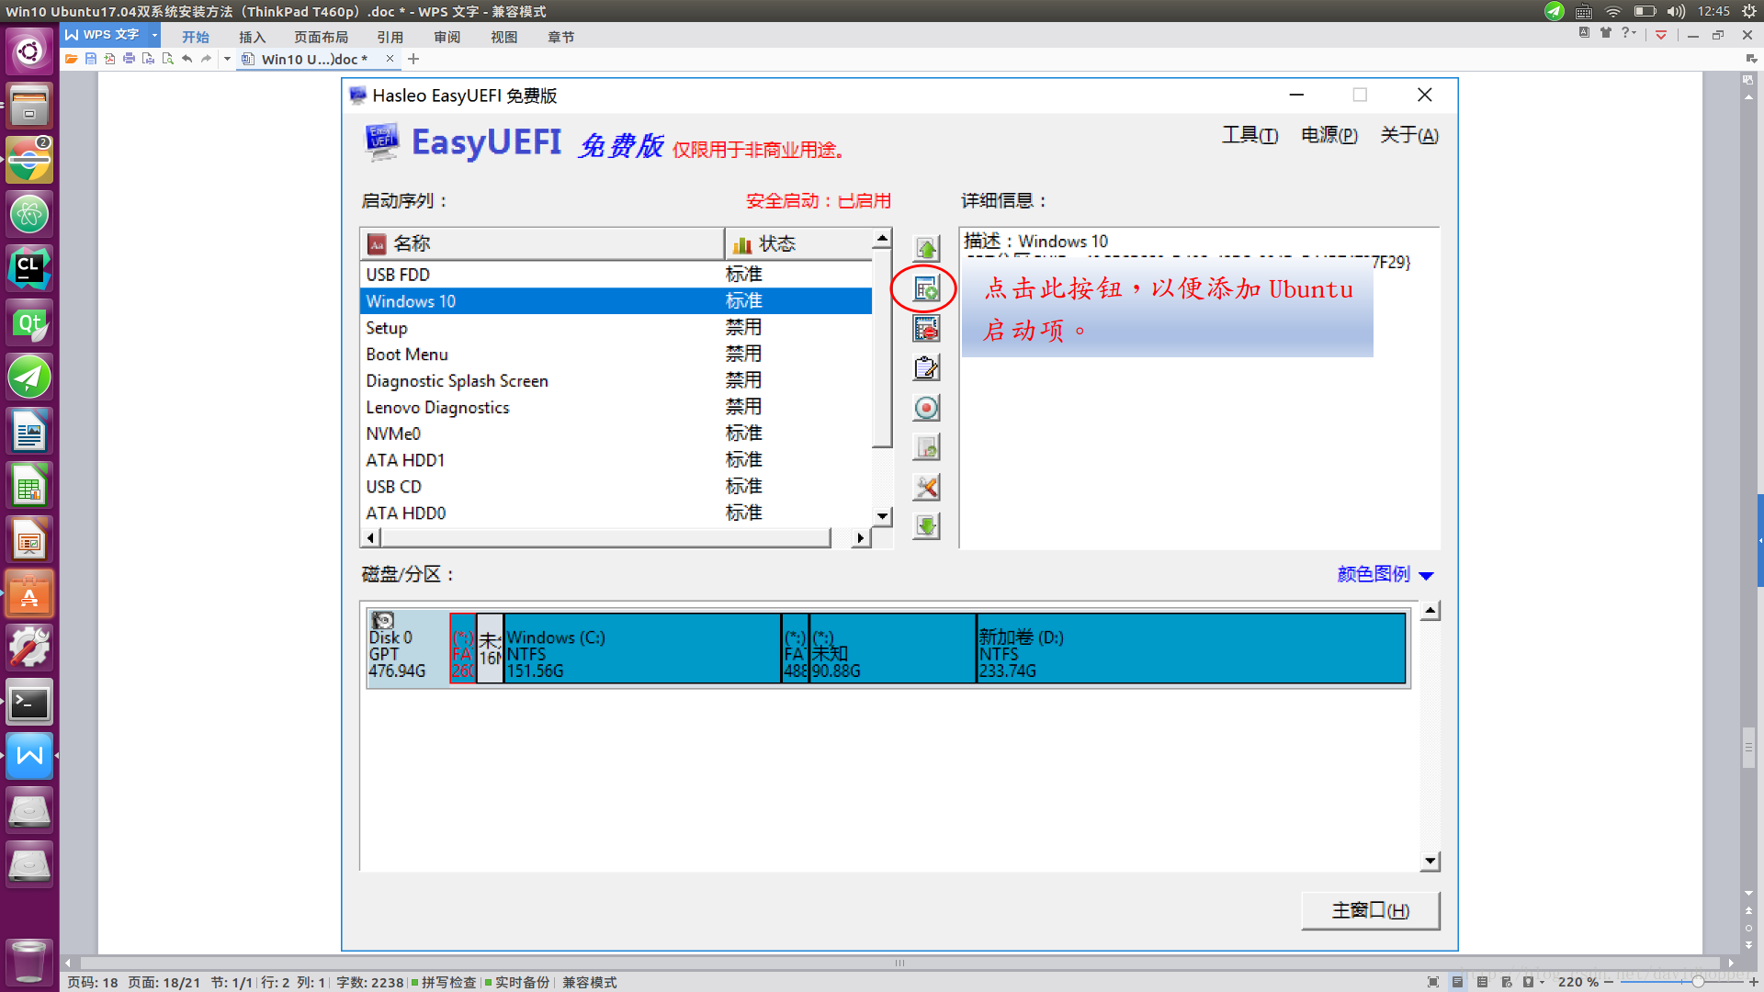
Task: Open the 章节 ribbon tab
Action: tap(560, 37)
